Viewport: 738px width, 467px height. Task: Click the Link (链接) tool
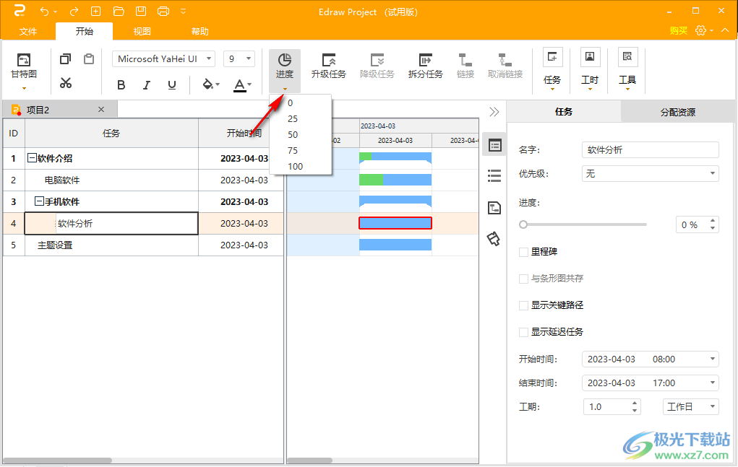(x=465, y=66)
